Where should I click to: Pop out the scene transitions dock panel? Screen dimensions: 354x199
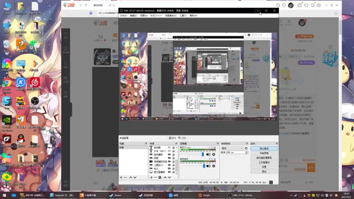point(247,143)
